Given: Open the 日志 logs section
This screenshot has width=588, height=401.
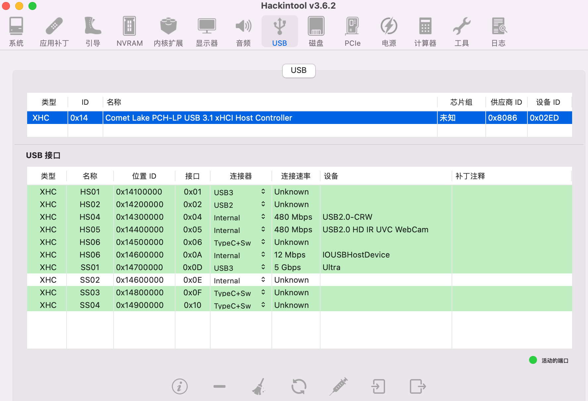Looking at the screenshot, I should click(498, 31).
